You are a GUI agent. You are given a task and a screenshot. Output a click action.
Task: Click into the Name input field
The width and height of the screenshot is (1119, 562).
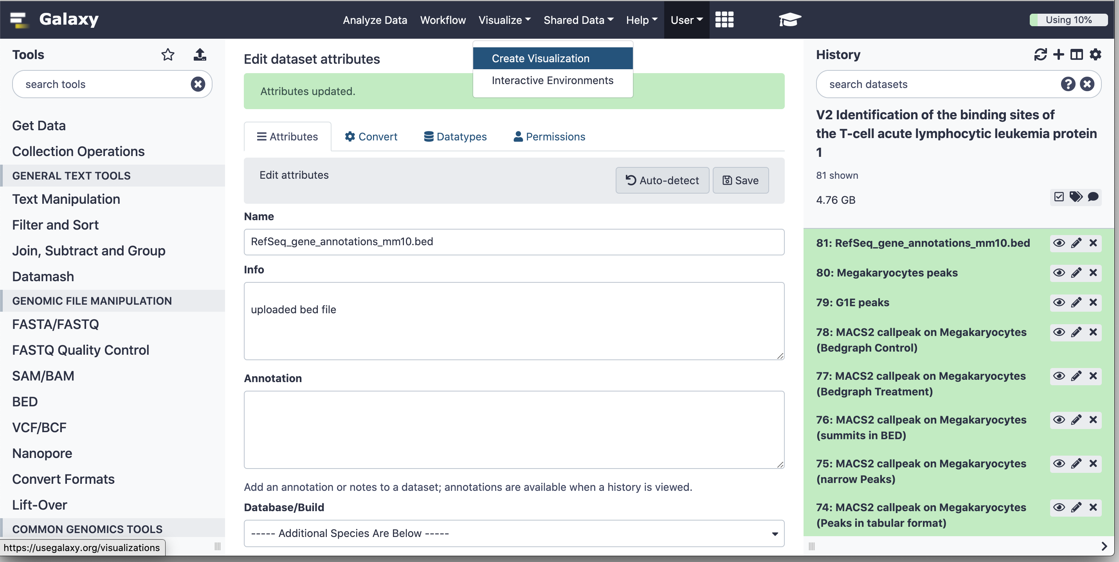click(x=514, y=242)
